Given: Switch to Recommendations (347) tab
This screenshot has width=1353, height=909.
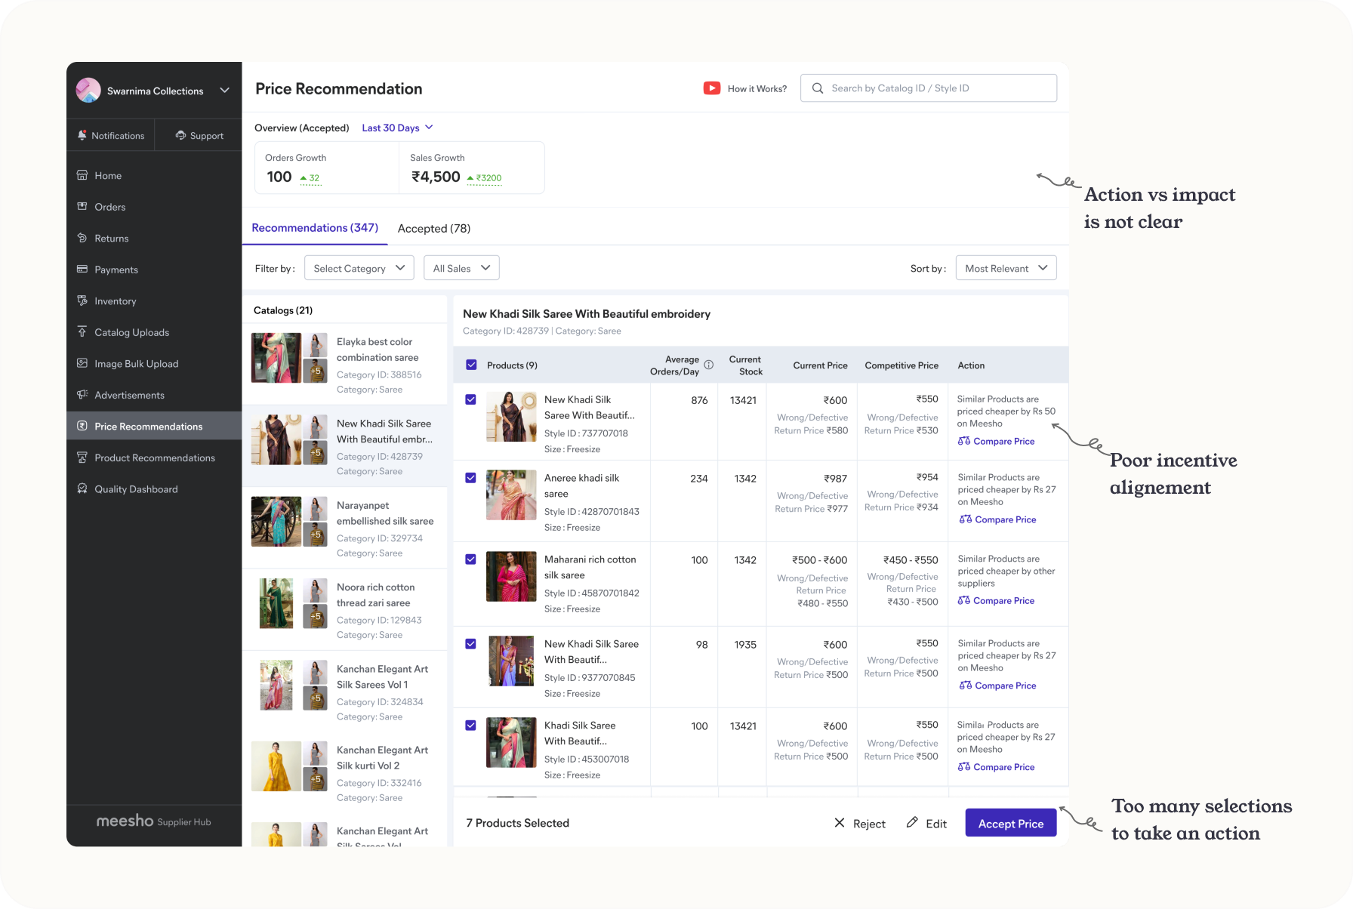Looking at the screenshot, I should [315, 228].
